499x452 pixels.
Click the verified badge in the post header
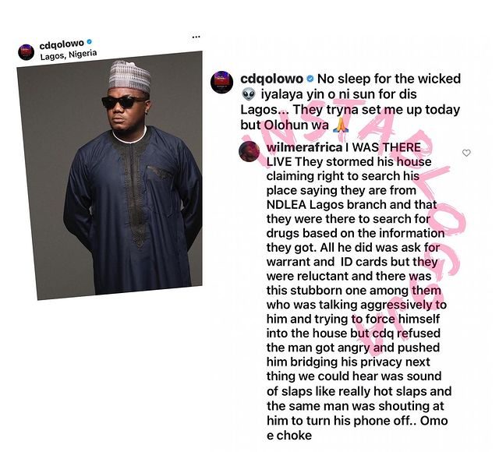(90, 41)
